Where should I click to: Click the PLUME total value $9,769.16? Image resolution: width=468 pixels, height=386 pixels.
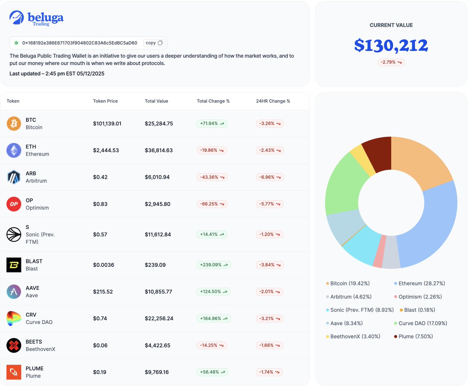click(x=157, y=372)
